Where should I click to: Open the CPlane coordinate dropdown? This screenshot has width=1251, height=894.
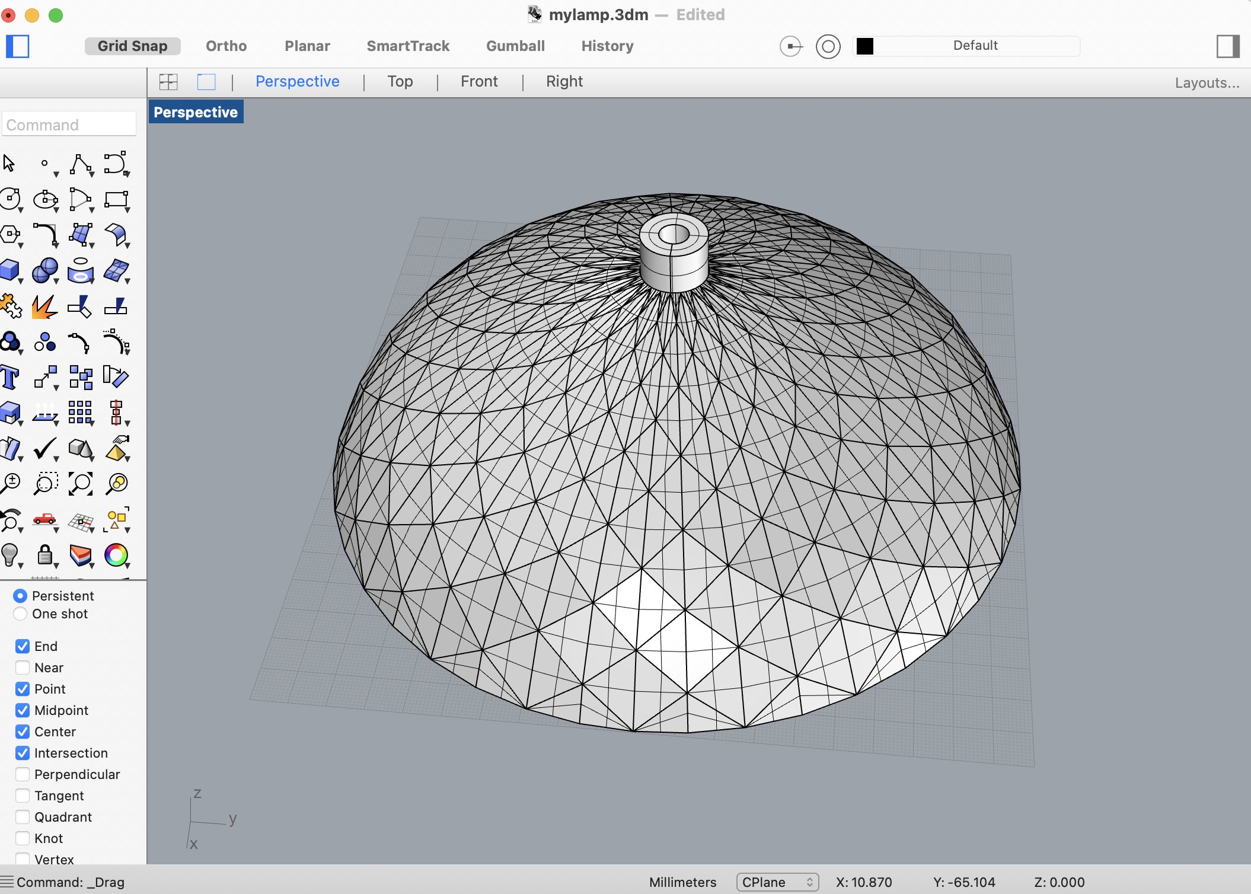777,882
